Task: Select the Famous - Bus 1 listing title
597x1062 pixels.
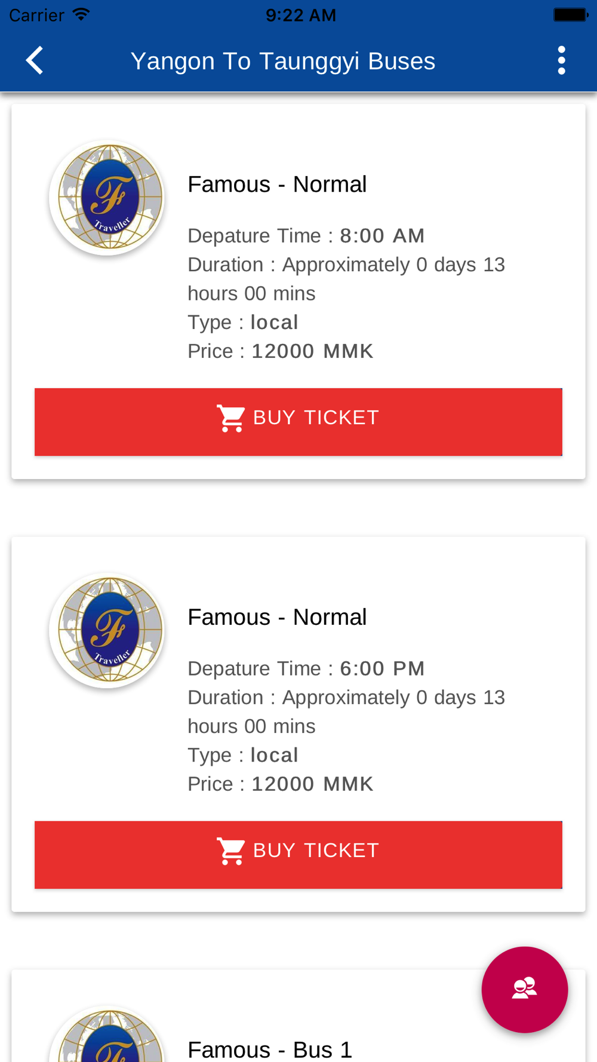Action: pos(270,1049)
